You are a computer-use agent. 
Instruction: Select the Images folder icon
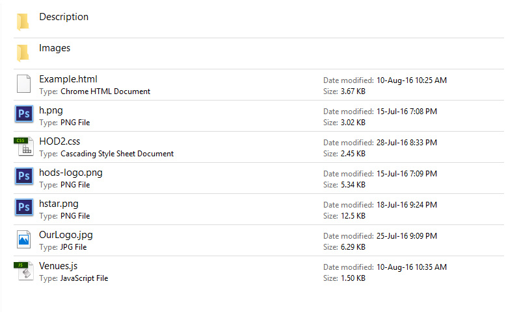pos(23,53)
